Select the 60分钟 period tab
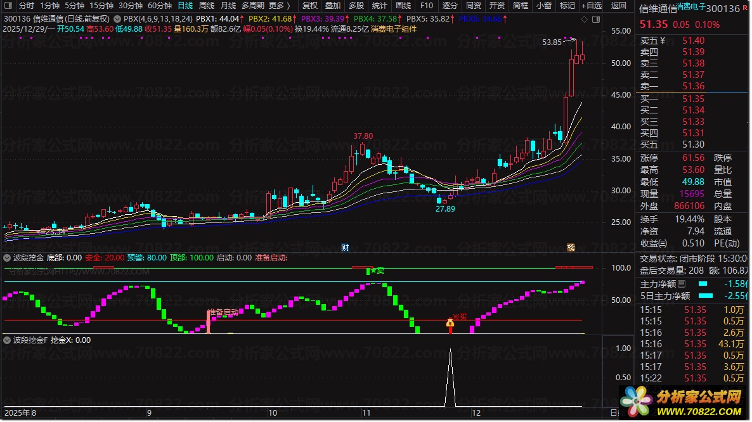The image size is (752, 422). pyautogui.click(x=159, y=6)
